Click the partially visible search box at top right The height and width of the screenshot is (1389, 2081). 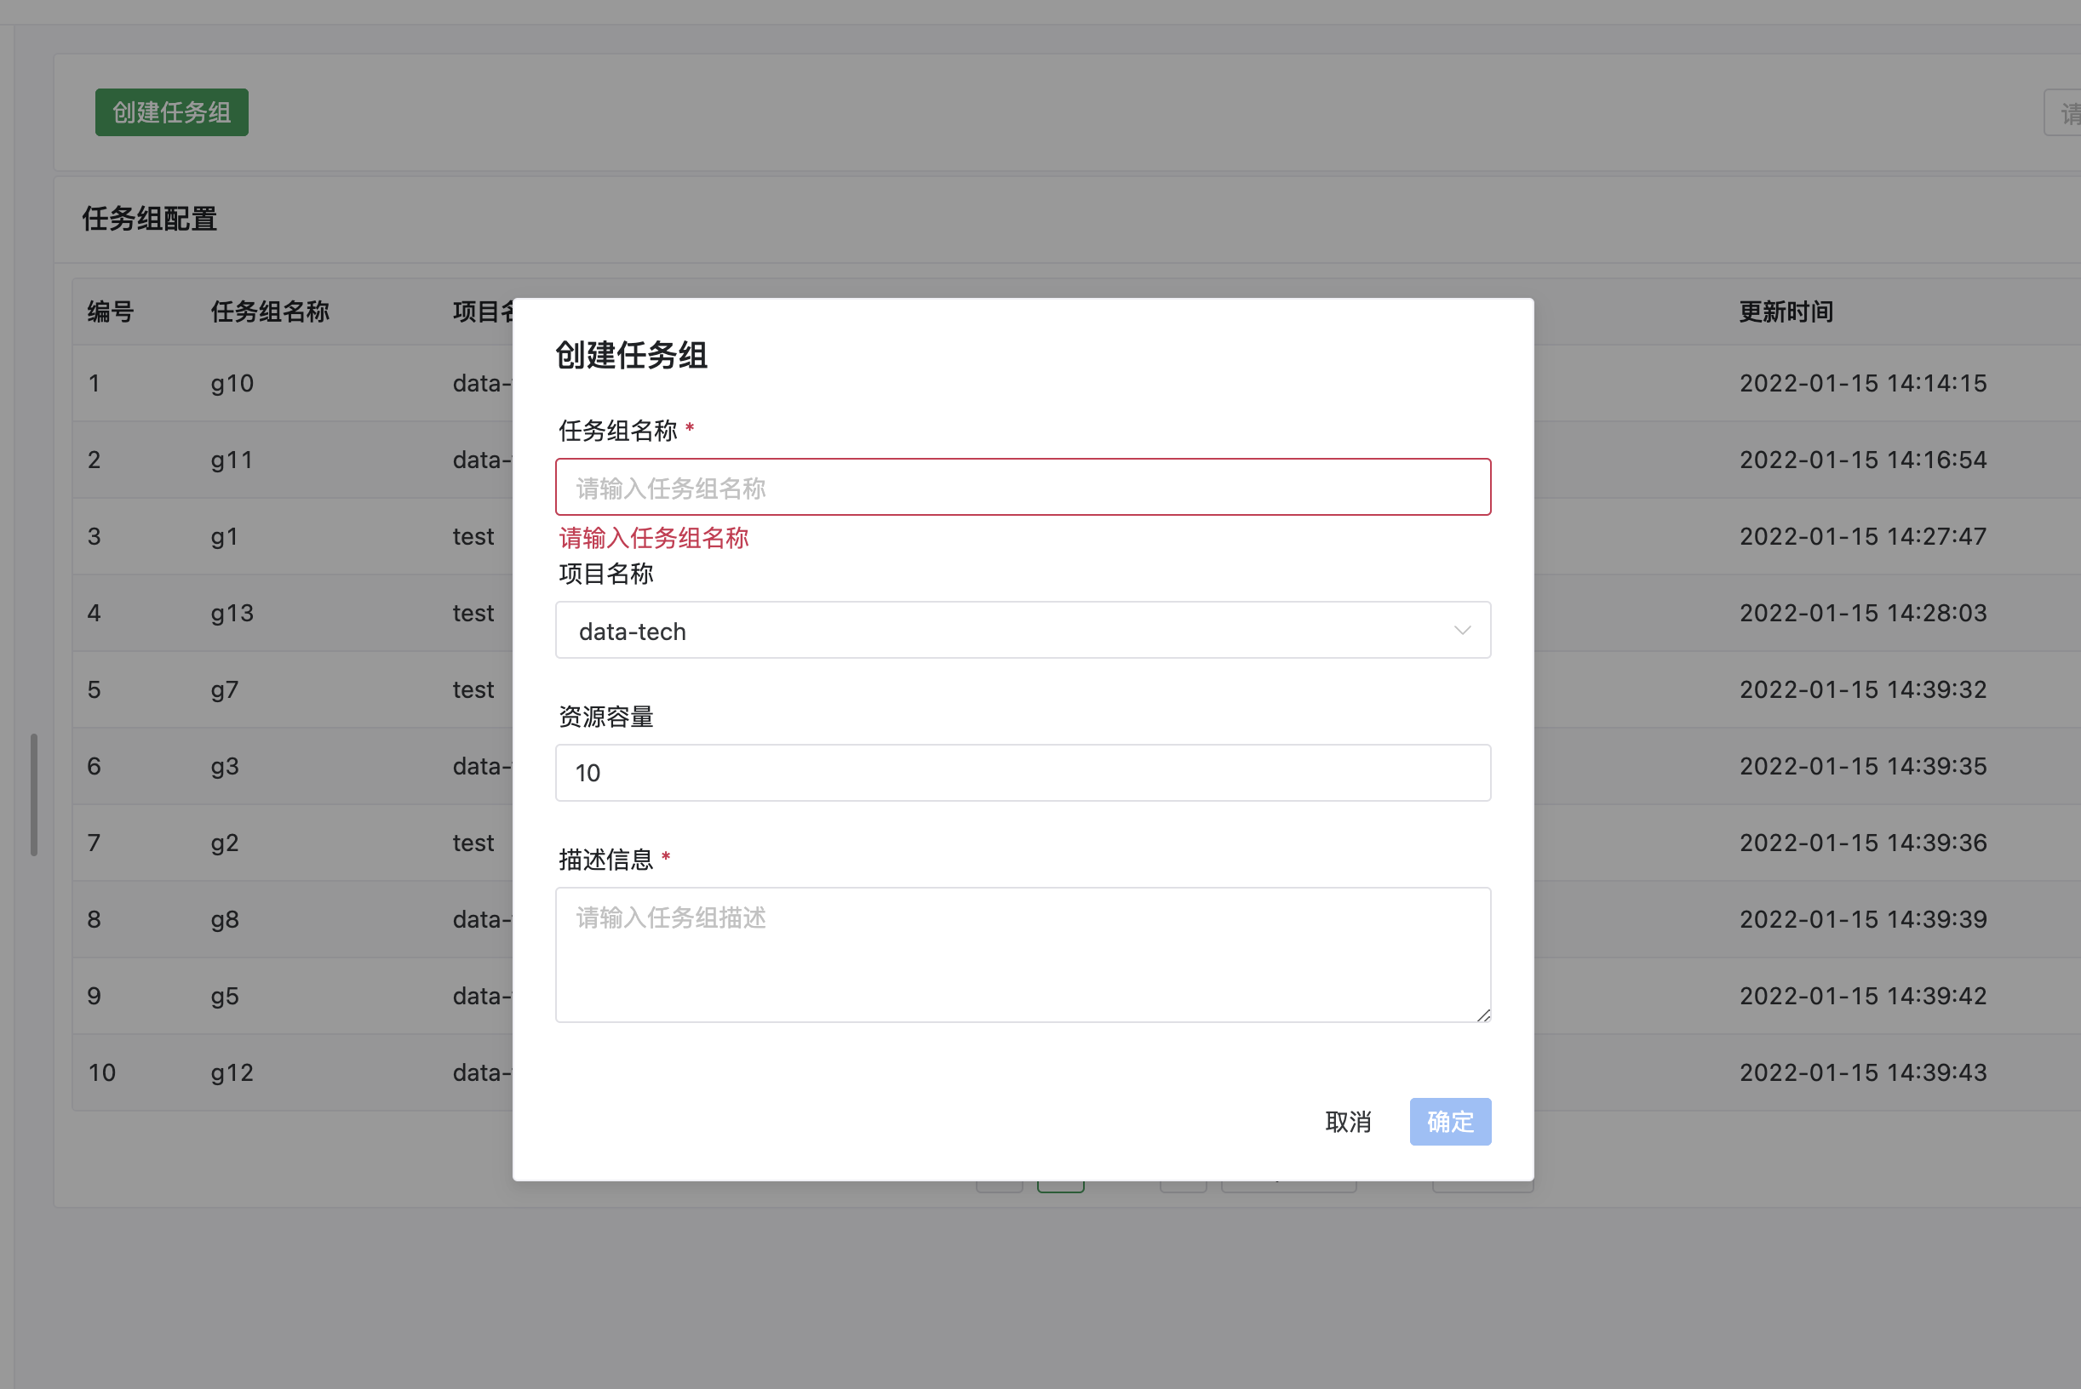2065,113
